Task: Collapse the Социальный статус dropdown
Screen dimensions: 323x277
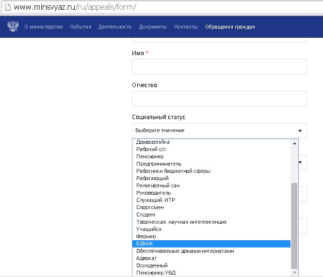Action: pyautogui.click(x=219, y=131)
